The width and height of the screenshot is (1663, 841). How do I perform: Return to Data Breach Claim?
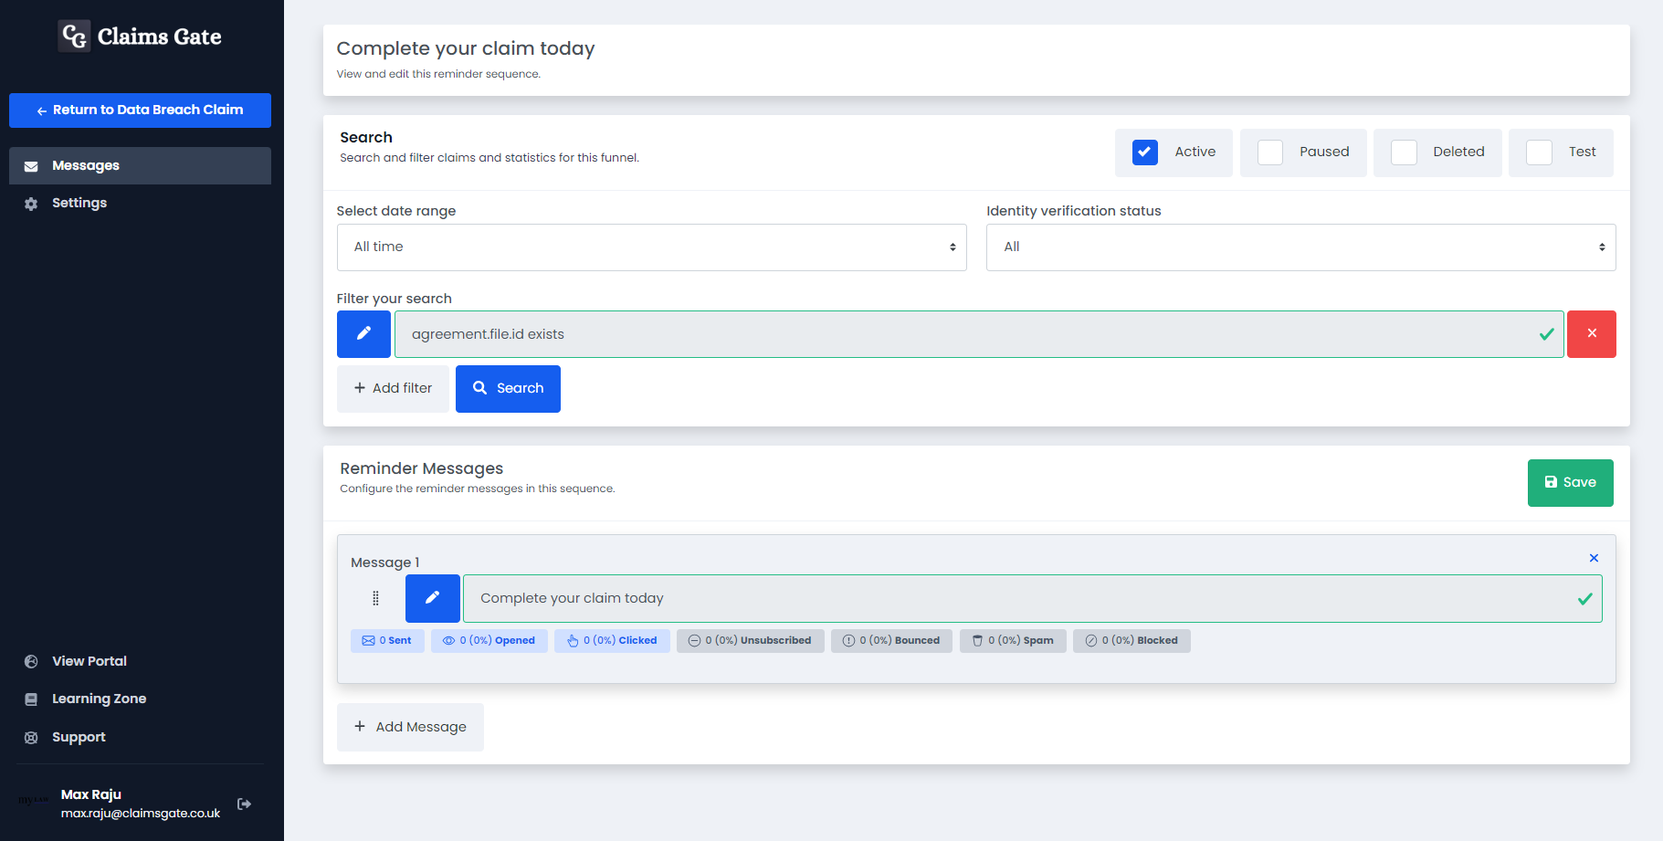coord(140,110)
